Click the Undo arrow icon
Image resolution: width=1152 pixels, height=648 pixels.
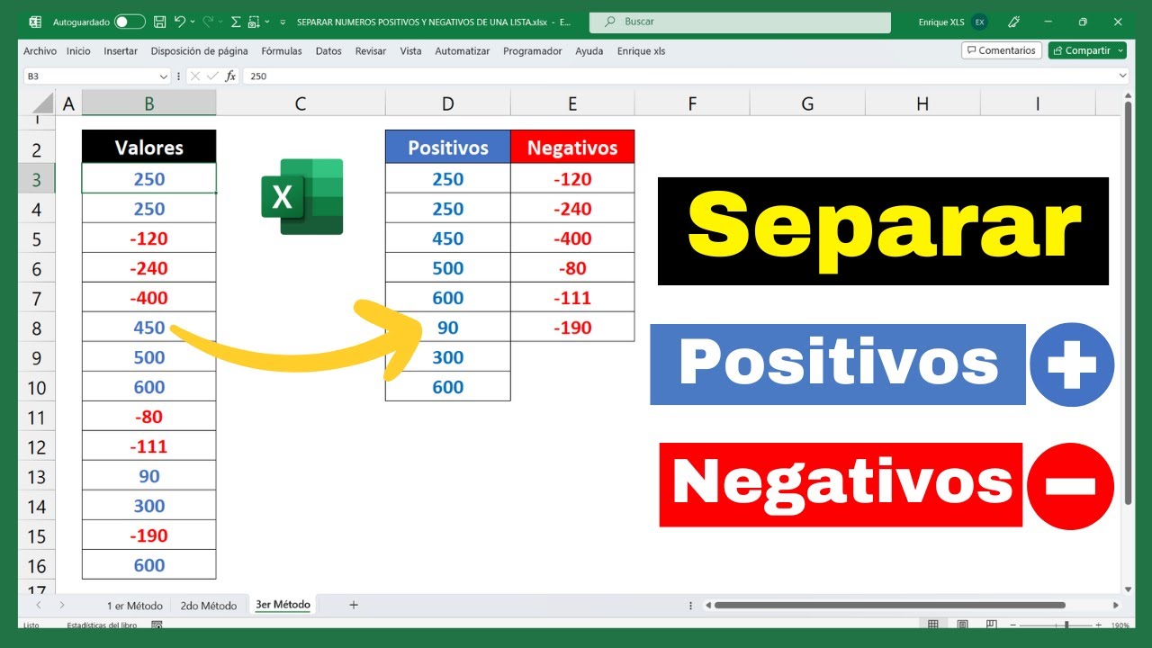click(x=180, y=22)
